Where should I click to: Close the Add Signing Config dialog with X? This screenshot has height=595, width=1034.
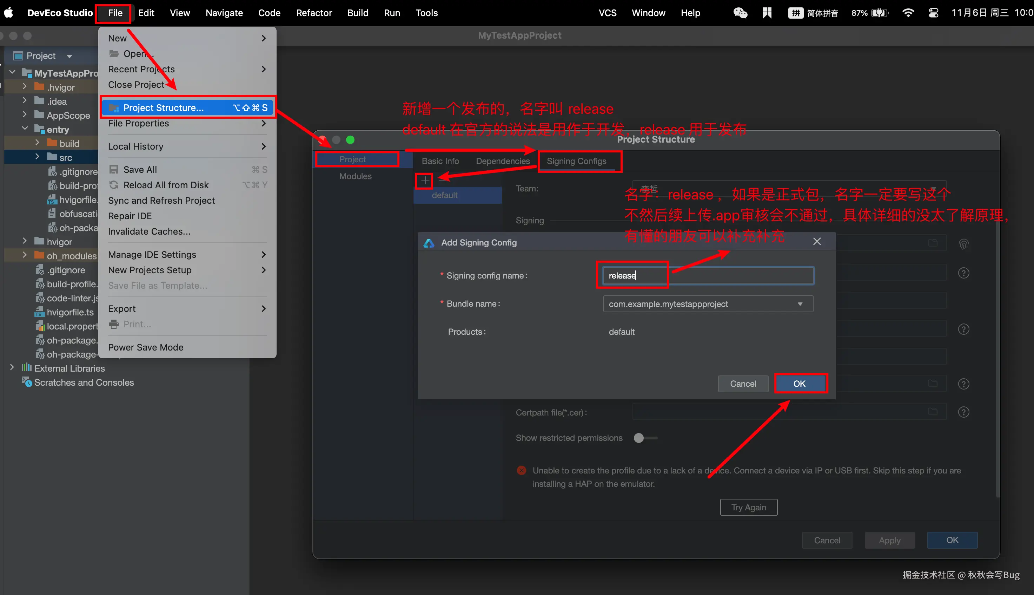pyautogui.click(x=817, y=242)
